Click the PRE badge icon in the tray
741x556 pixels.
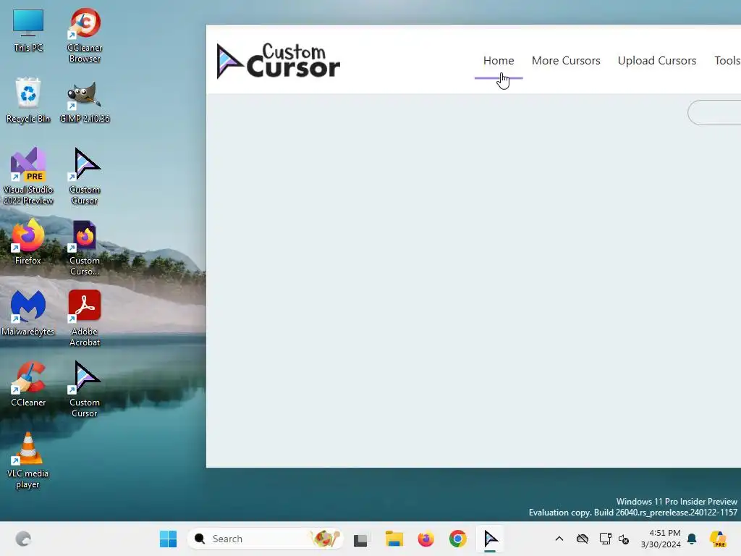coord(717,539)
